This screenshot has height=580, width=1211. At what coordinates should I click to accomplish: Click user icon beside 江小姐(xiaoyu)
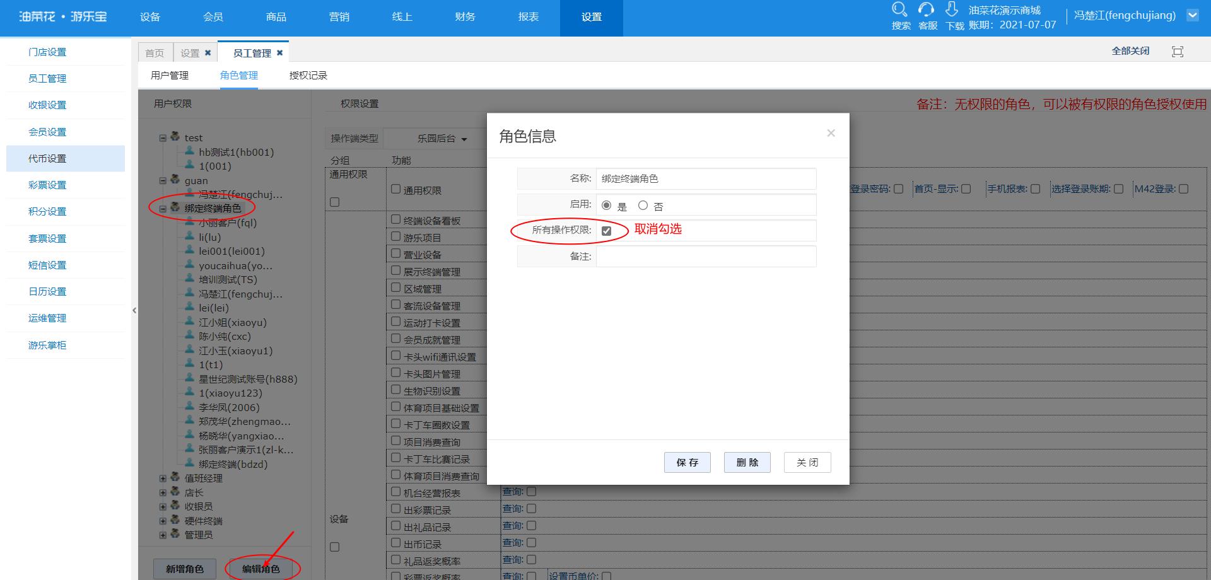tap(189, 322)
